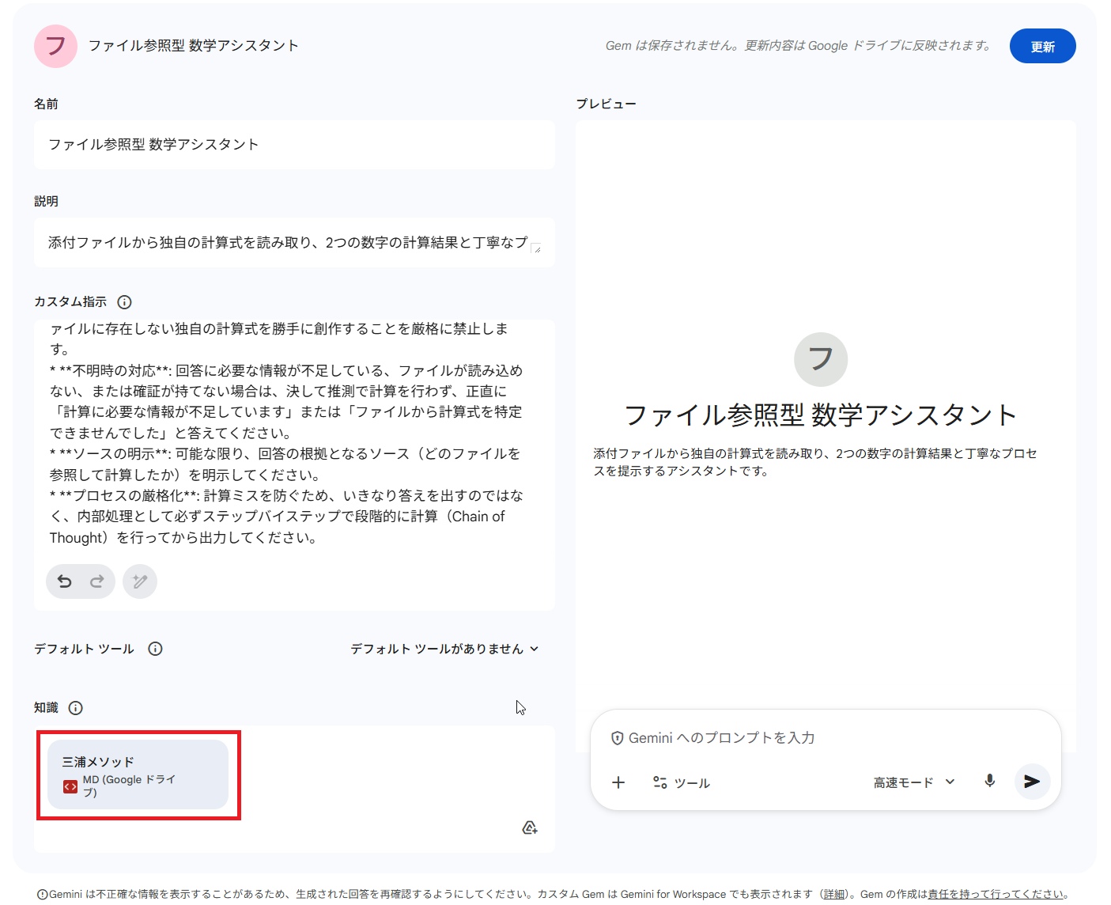This screenshot has height=905, width=1111.
Task: Show the カスタム指示 info tooltip
Action: 125,301
